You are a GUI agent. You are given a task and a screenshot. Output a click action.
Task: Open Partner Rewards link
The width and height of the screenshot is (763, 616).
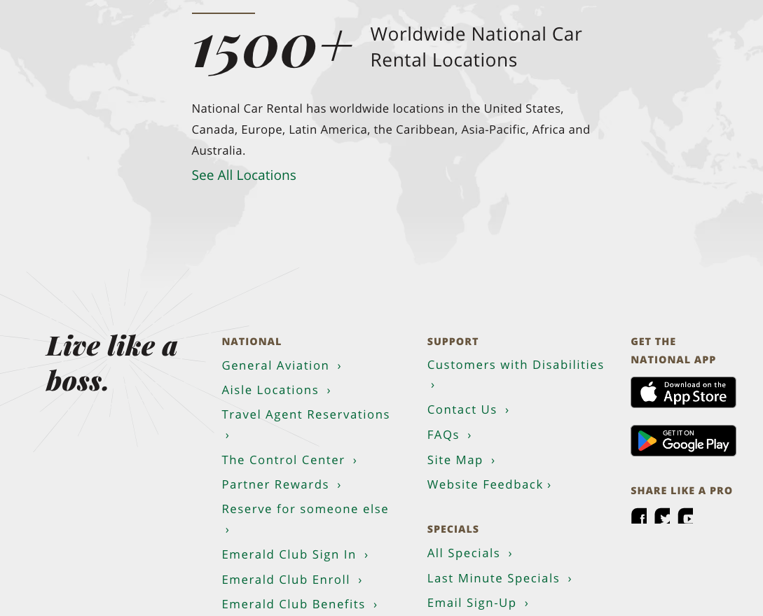coord(282,484)
